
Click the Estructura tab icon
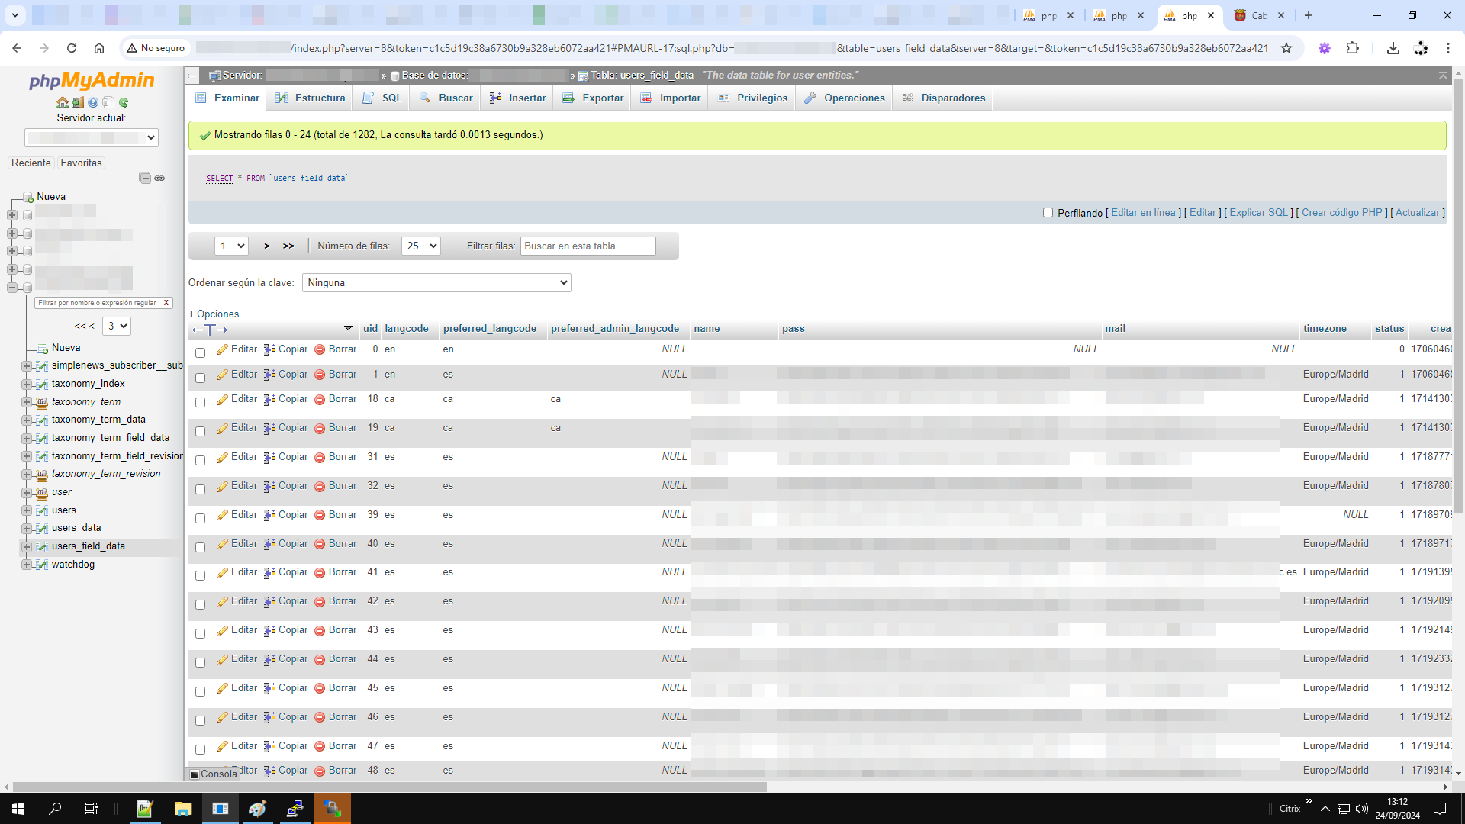pyautogui.click(x=282, y=98)
